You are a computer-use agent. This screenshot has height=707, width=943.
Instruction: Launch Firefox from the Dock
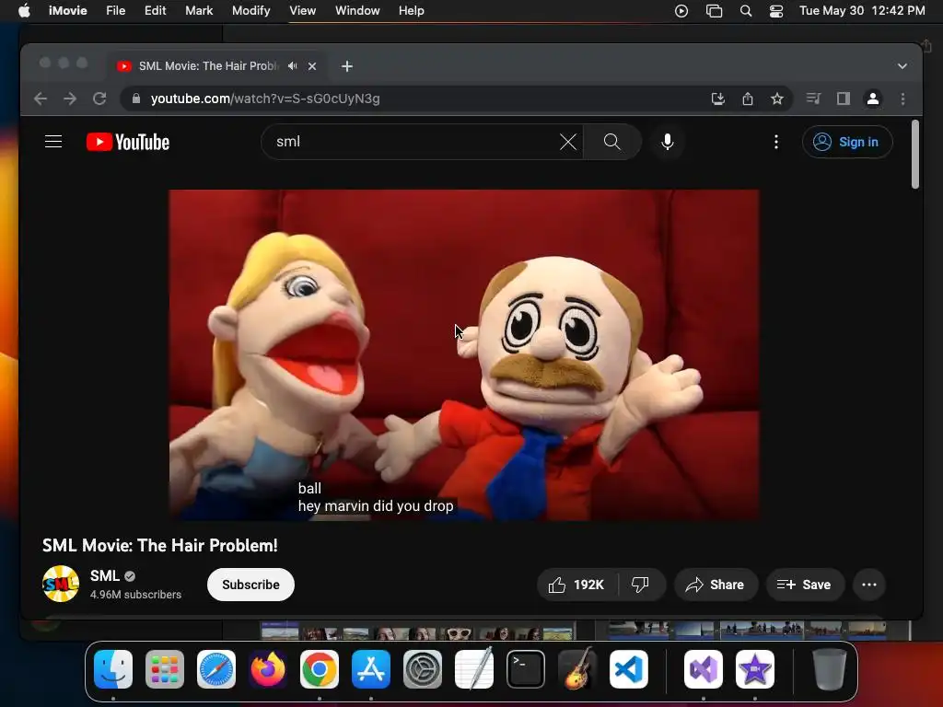pos(268,669)
